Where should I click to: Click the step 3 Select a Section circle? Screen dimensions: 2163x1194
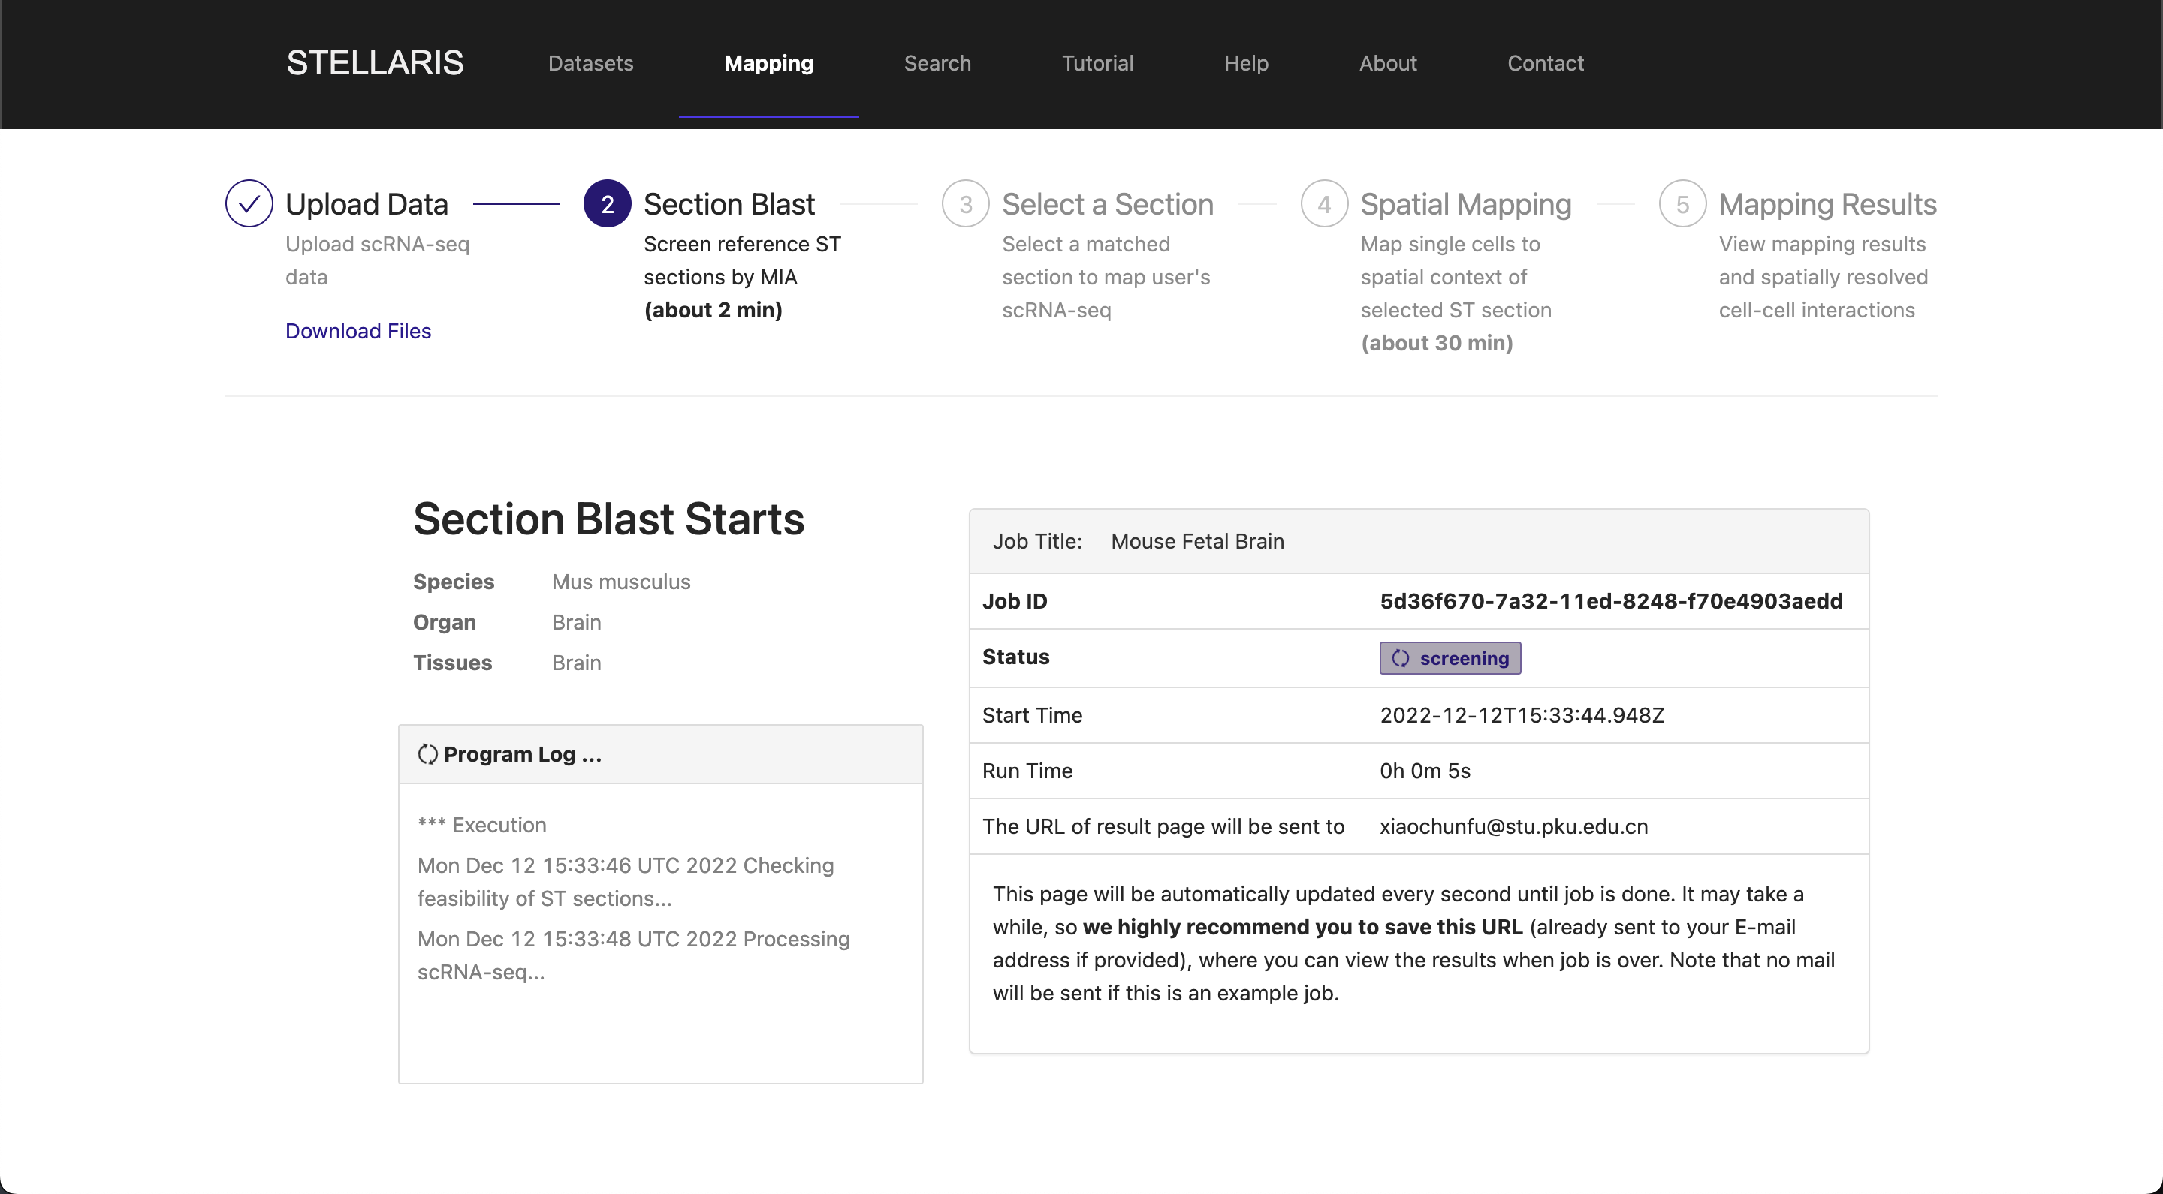coord(966,204)
